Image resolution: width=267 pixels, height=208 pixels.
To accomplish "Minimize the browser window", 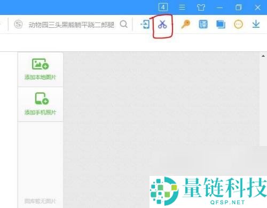I will coord(219,7).
